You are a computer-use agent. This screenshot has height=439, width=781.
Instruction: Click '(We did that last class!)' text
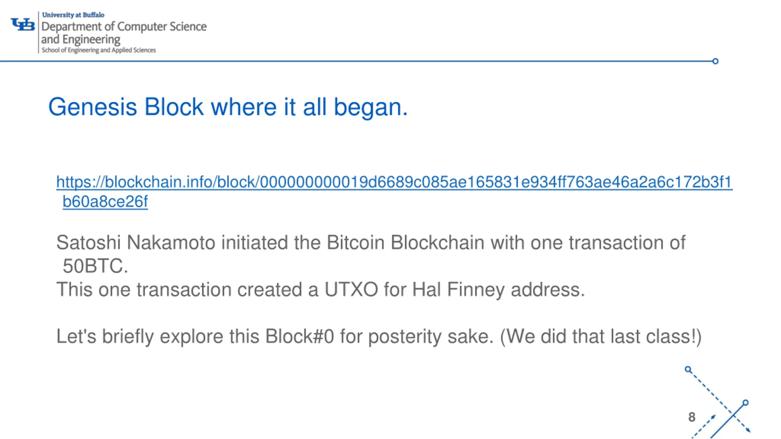click(x=601, y=337)
